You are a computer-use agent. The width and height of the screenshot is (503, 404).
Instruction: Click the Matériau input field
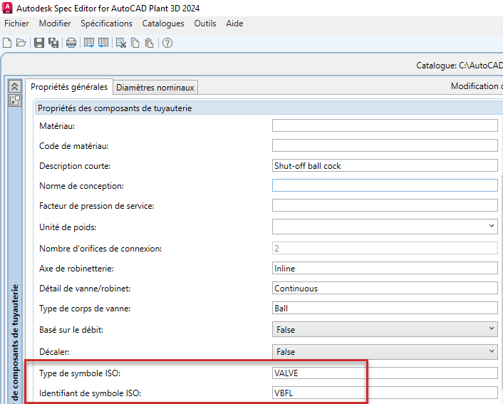(385, 126)
